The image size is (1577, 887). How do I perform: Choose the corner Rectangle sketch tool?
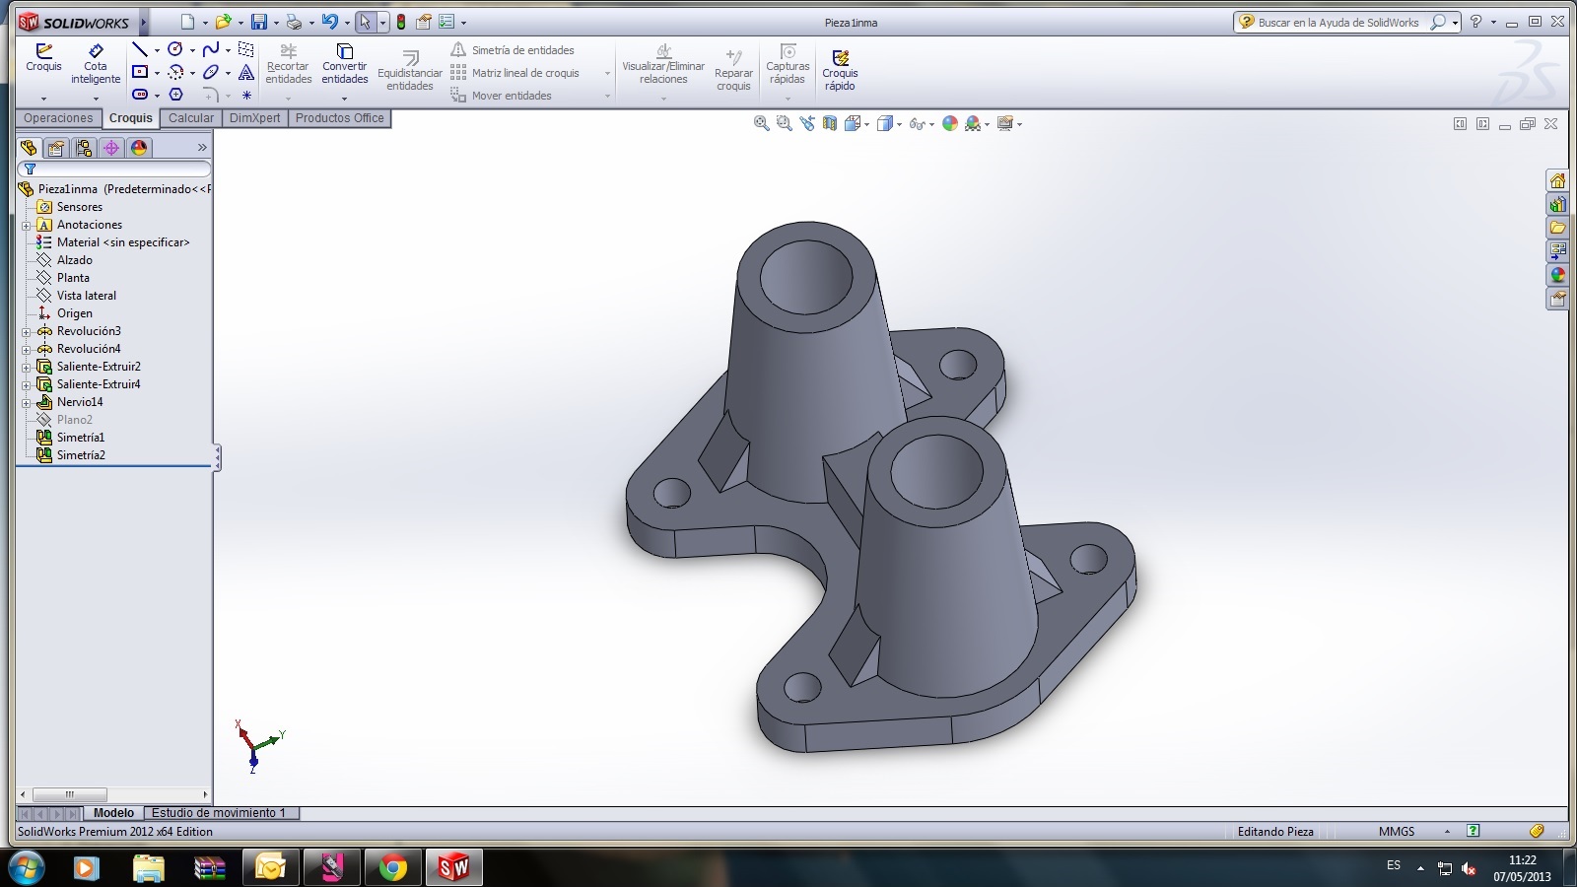140,72
